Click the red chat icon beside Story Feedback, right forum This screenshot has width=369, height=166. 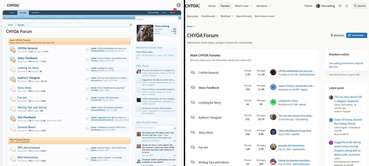tap(193, 88)
